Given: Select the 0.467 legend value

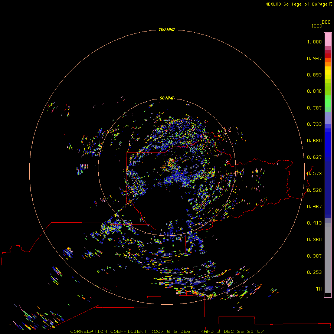Looking at the screenshot, I should (x=314, y=207).
